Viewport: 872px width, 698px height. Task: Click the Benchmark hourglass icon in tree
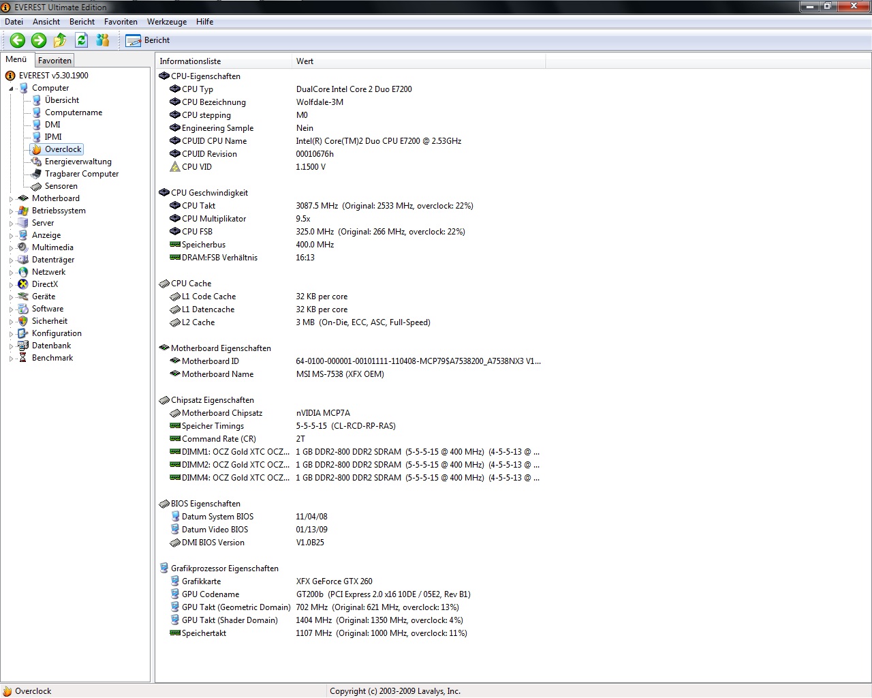[23, 358]
